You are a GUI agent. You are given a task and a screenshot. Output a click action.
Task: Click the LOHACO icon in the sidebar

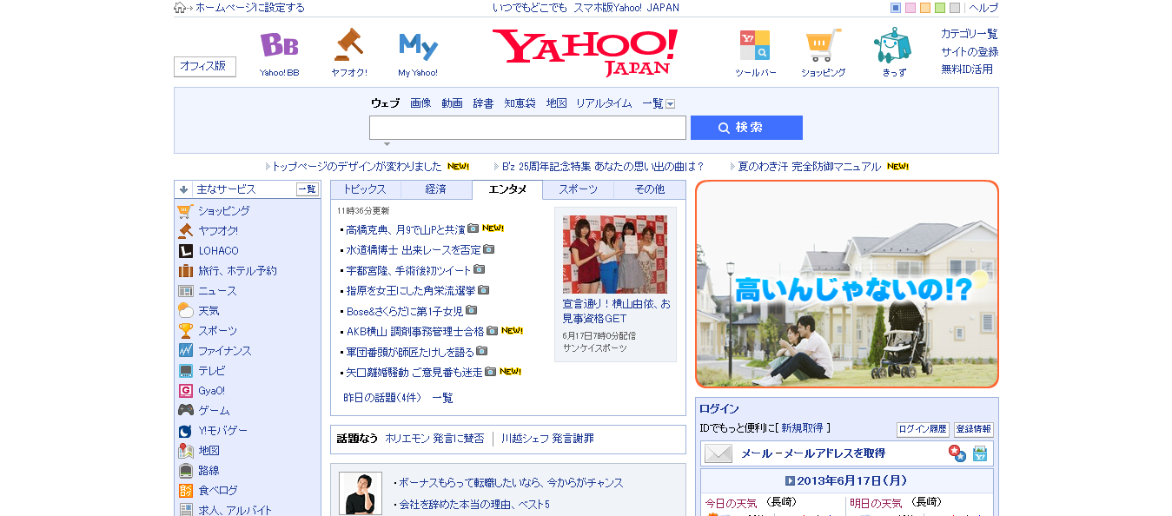coord(185,251)
